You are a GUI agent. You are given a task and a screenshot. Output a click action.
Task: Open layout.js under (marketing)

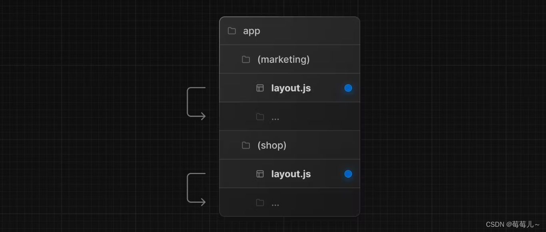pos(291,88)
